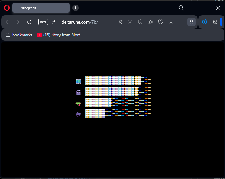Click the padlock site security icon
Viewport: 225px width, 179px height.
pyautogui.click(x=54, y=22)
